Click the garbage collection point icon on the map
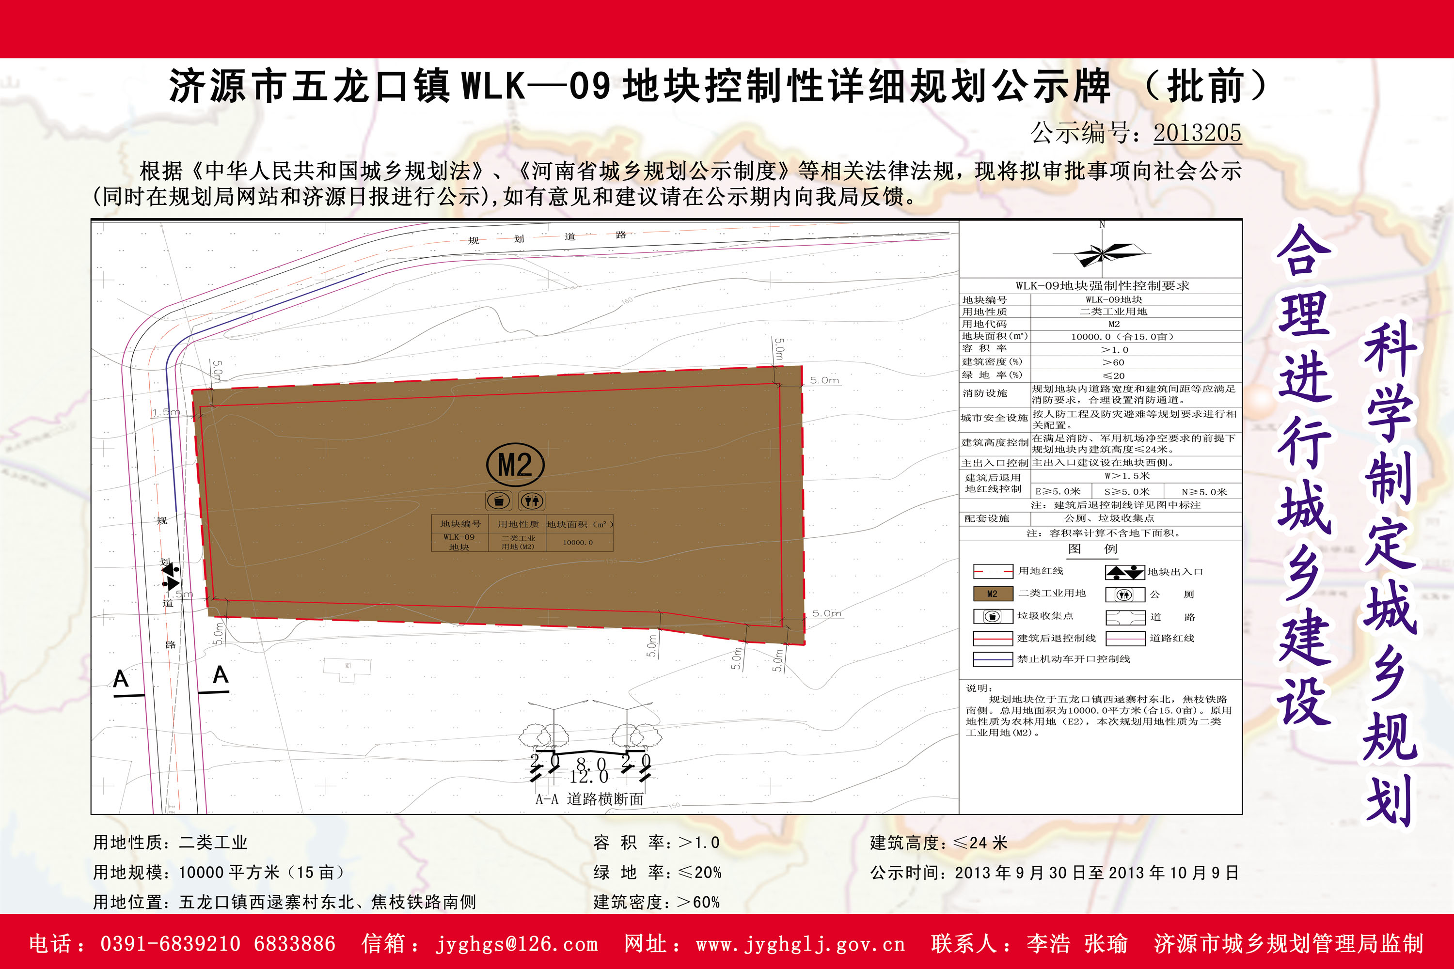This screenshot has height=969, width=1454. (x=498, y=500)
